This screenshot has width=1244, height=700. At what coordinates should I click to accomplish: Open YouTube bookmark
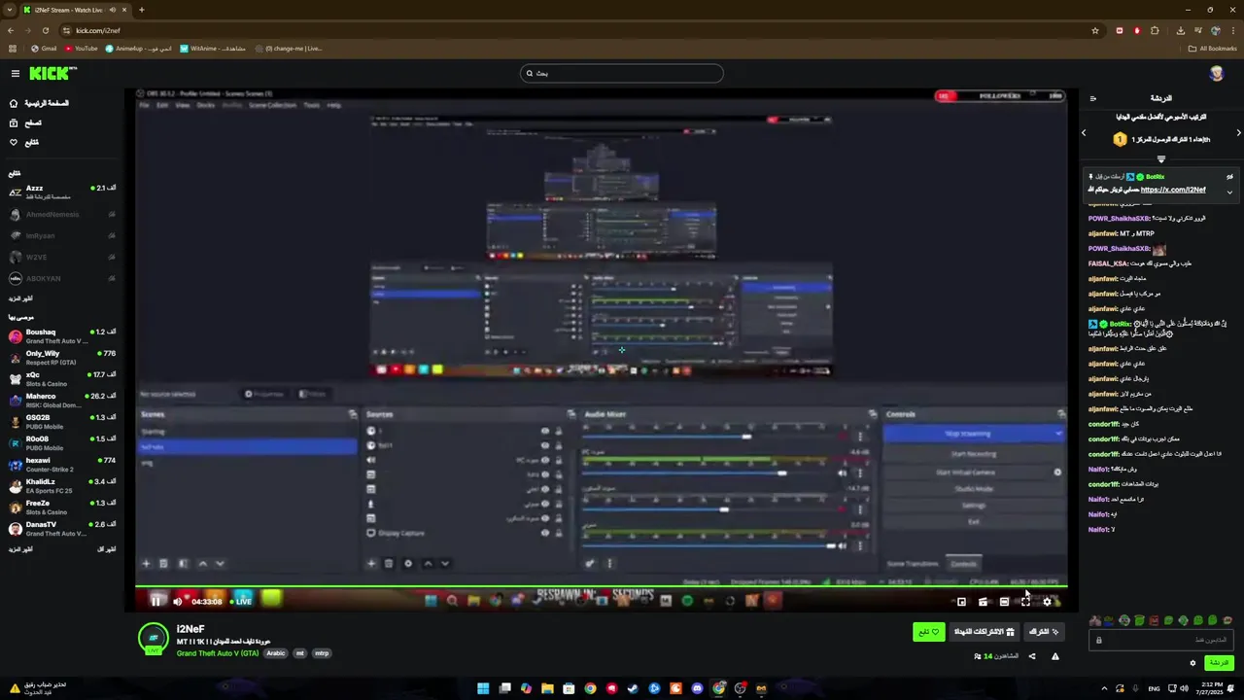(x=81, y=48)
